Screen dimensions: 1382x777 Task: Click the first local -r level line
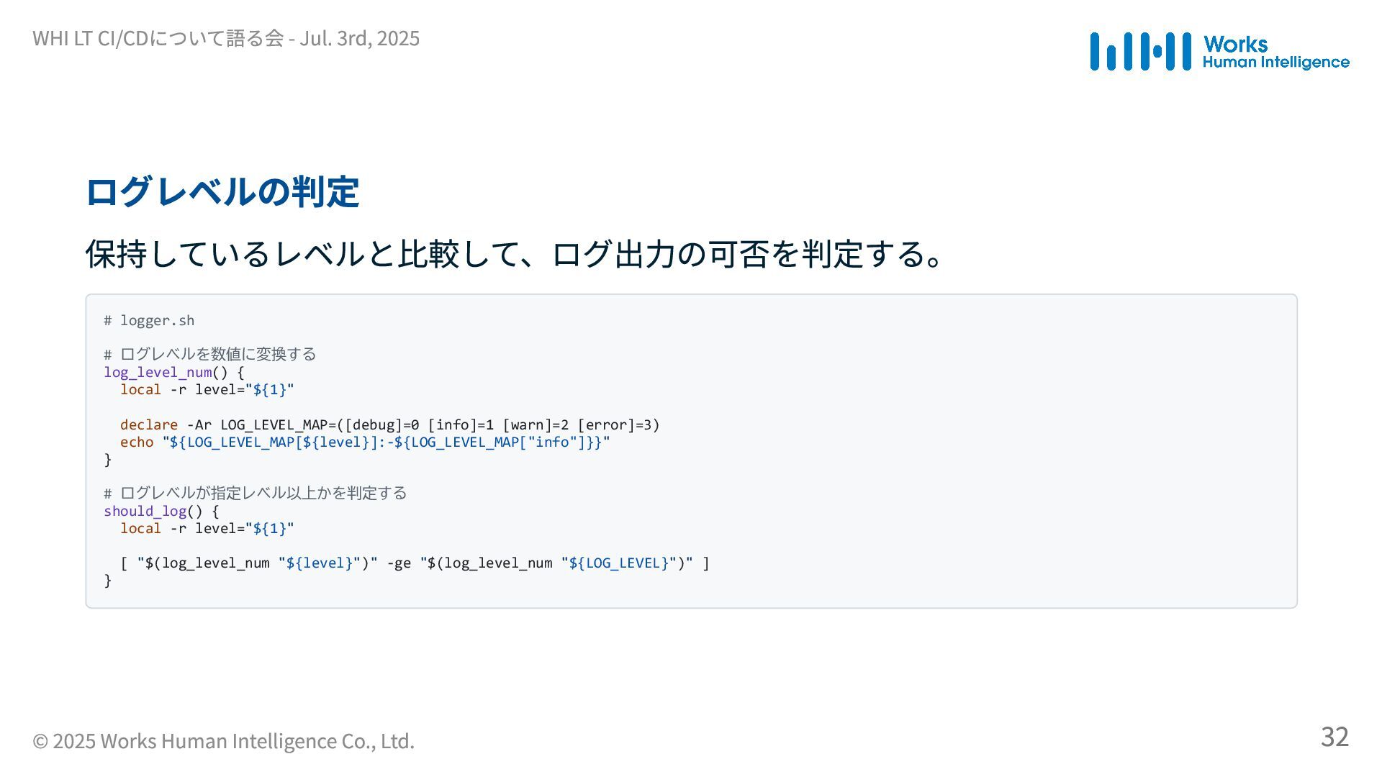[207, 390]
